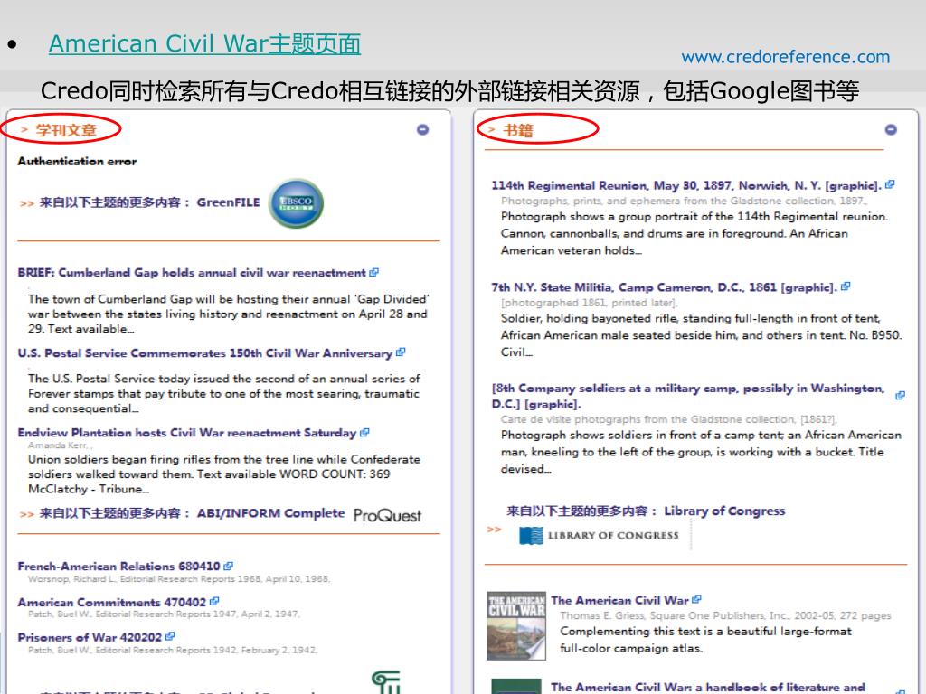Open Endview Plantation reenactment Saturday article

pyautogui.click(x=186, y=433)
